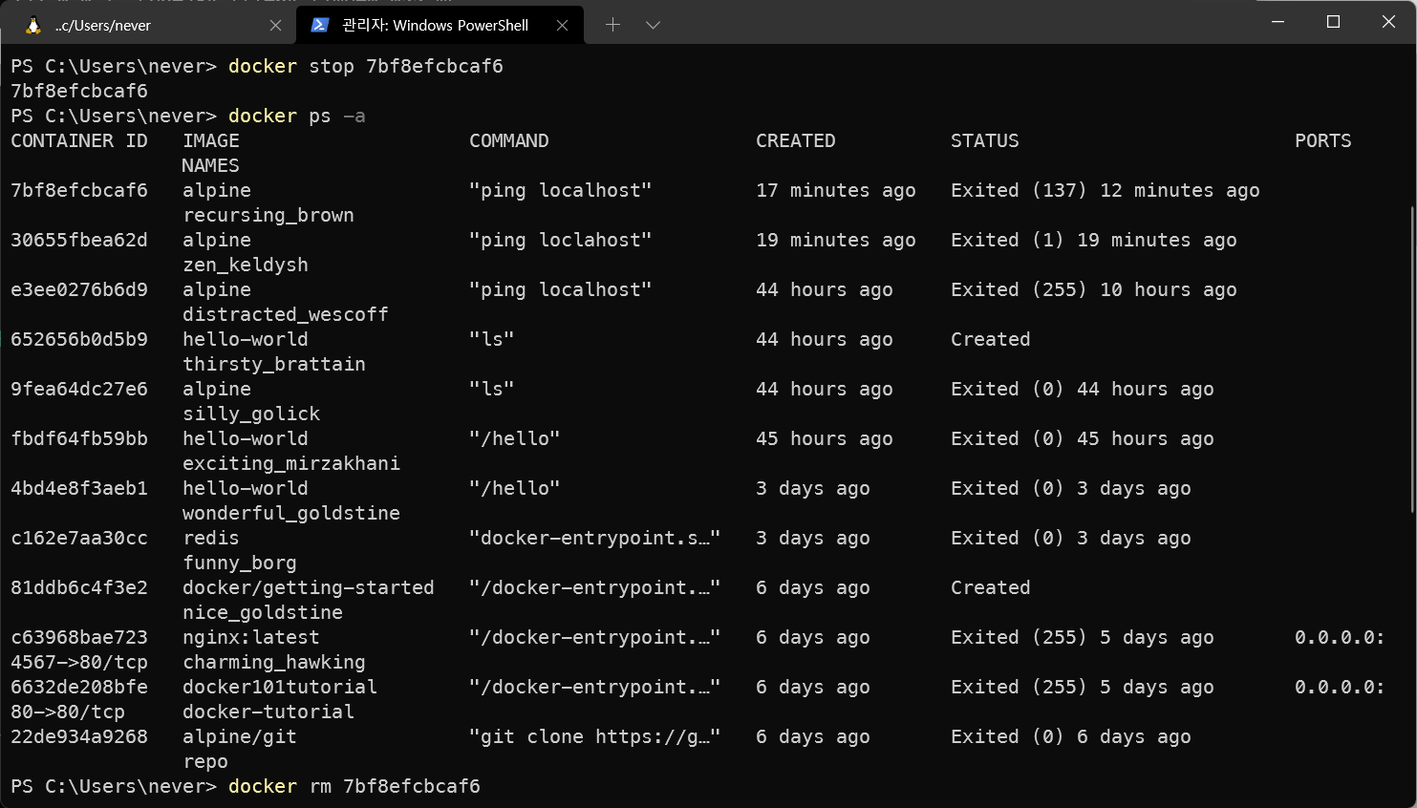Image resolution: width=1417 pixels, height=808 pixels.
Task: Minimize the terminal window
Action: (1277, 21)
